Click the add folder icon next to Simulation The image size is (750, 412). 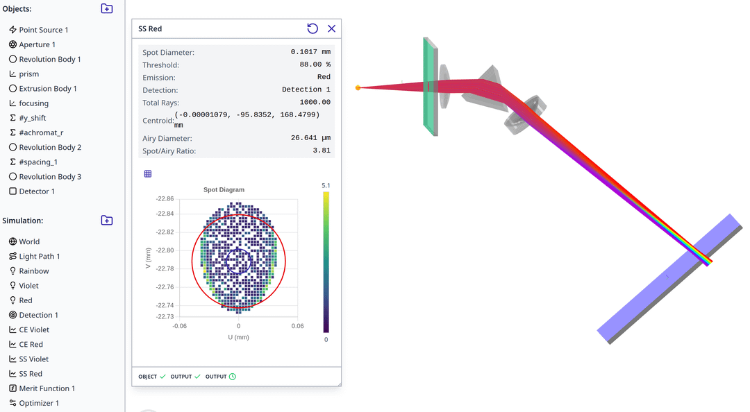click(x=106, y=220)
